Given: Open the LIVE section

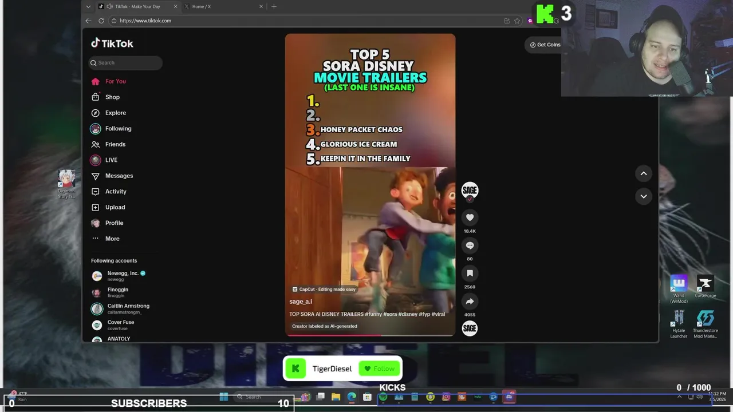Looking at the screenshot, I should pos(104,160).
